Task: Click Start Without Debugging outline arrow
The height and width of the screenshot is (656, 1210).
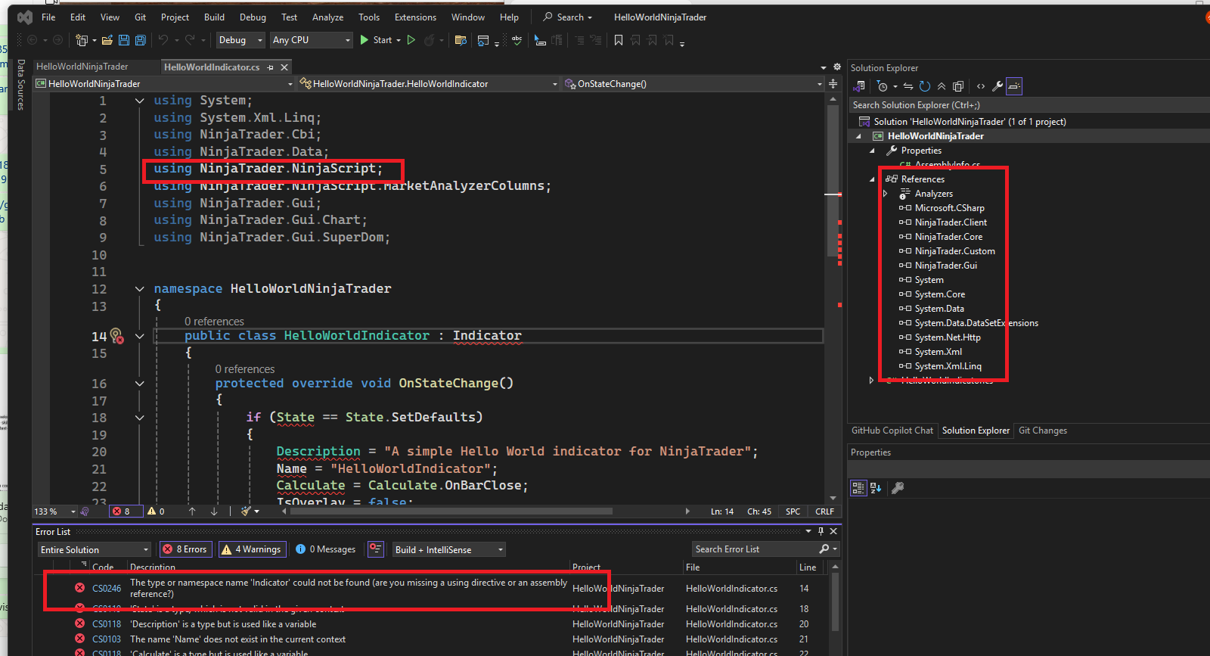Action: 411,40
